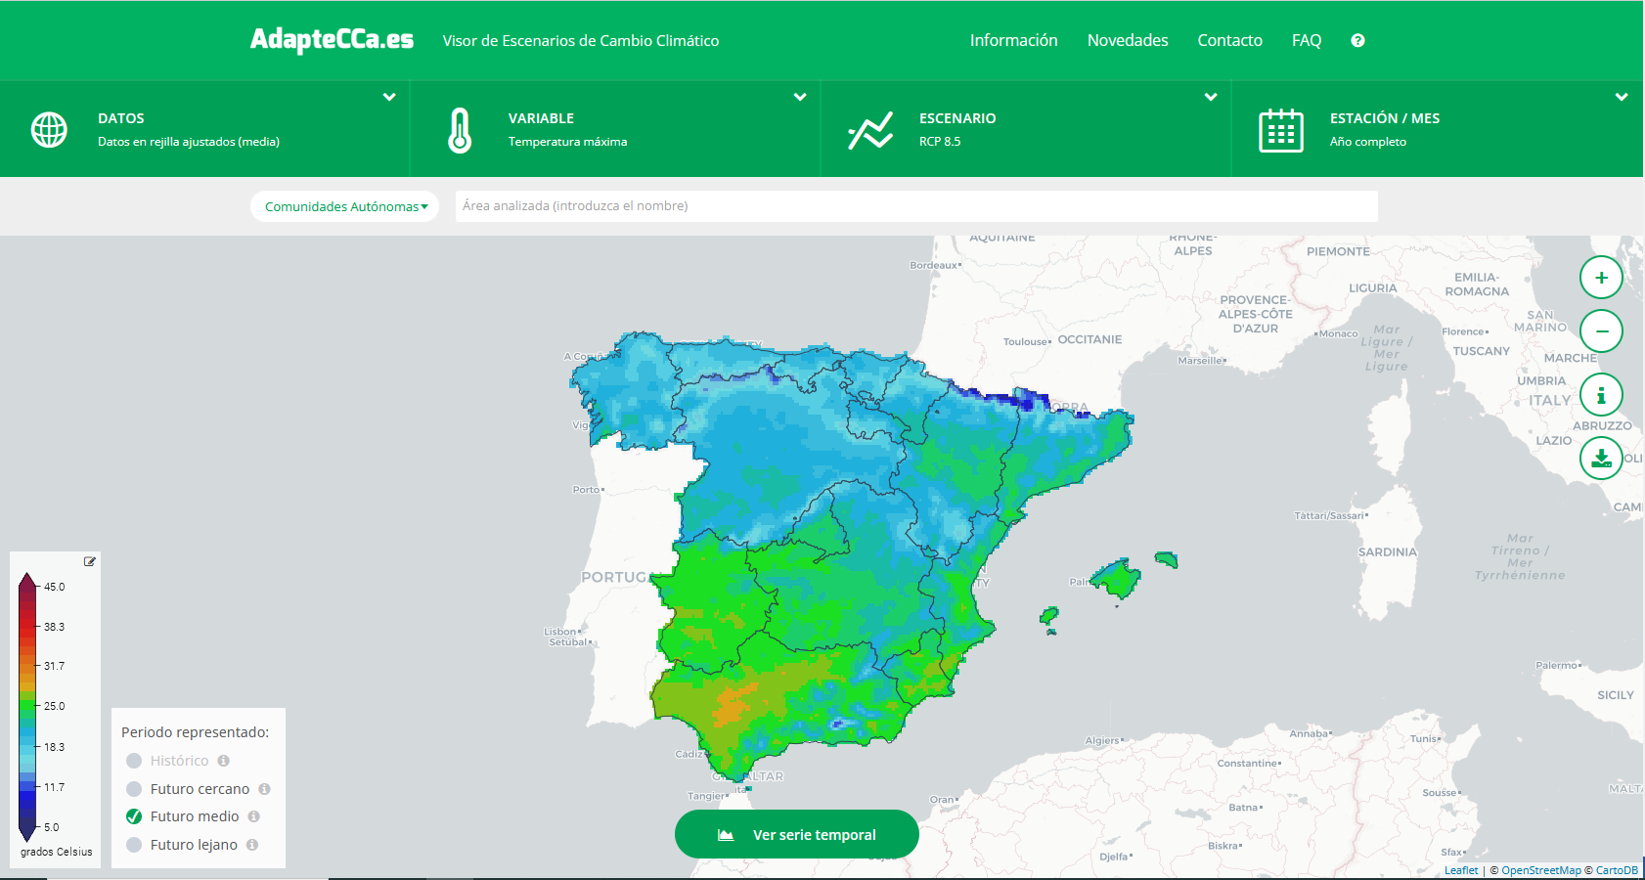Click the SARDINIA map label
Screen dimensions: 1645x880
coord(1388,552)
